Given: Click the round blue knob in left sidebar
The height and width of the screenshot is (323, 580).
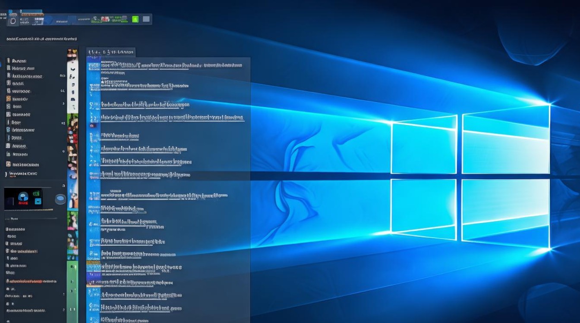Looking at the screenshot, I should pos(60,199).
